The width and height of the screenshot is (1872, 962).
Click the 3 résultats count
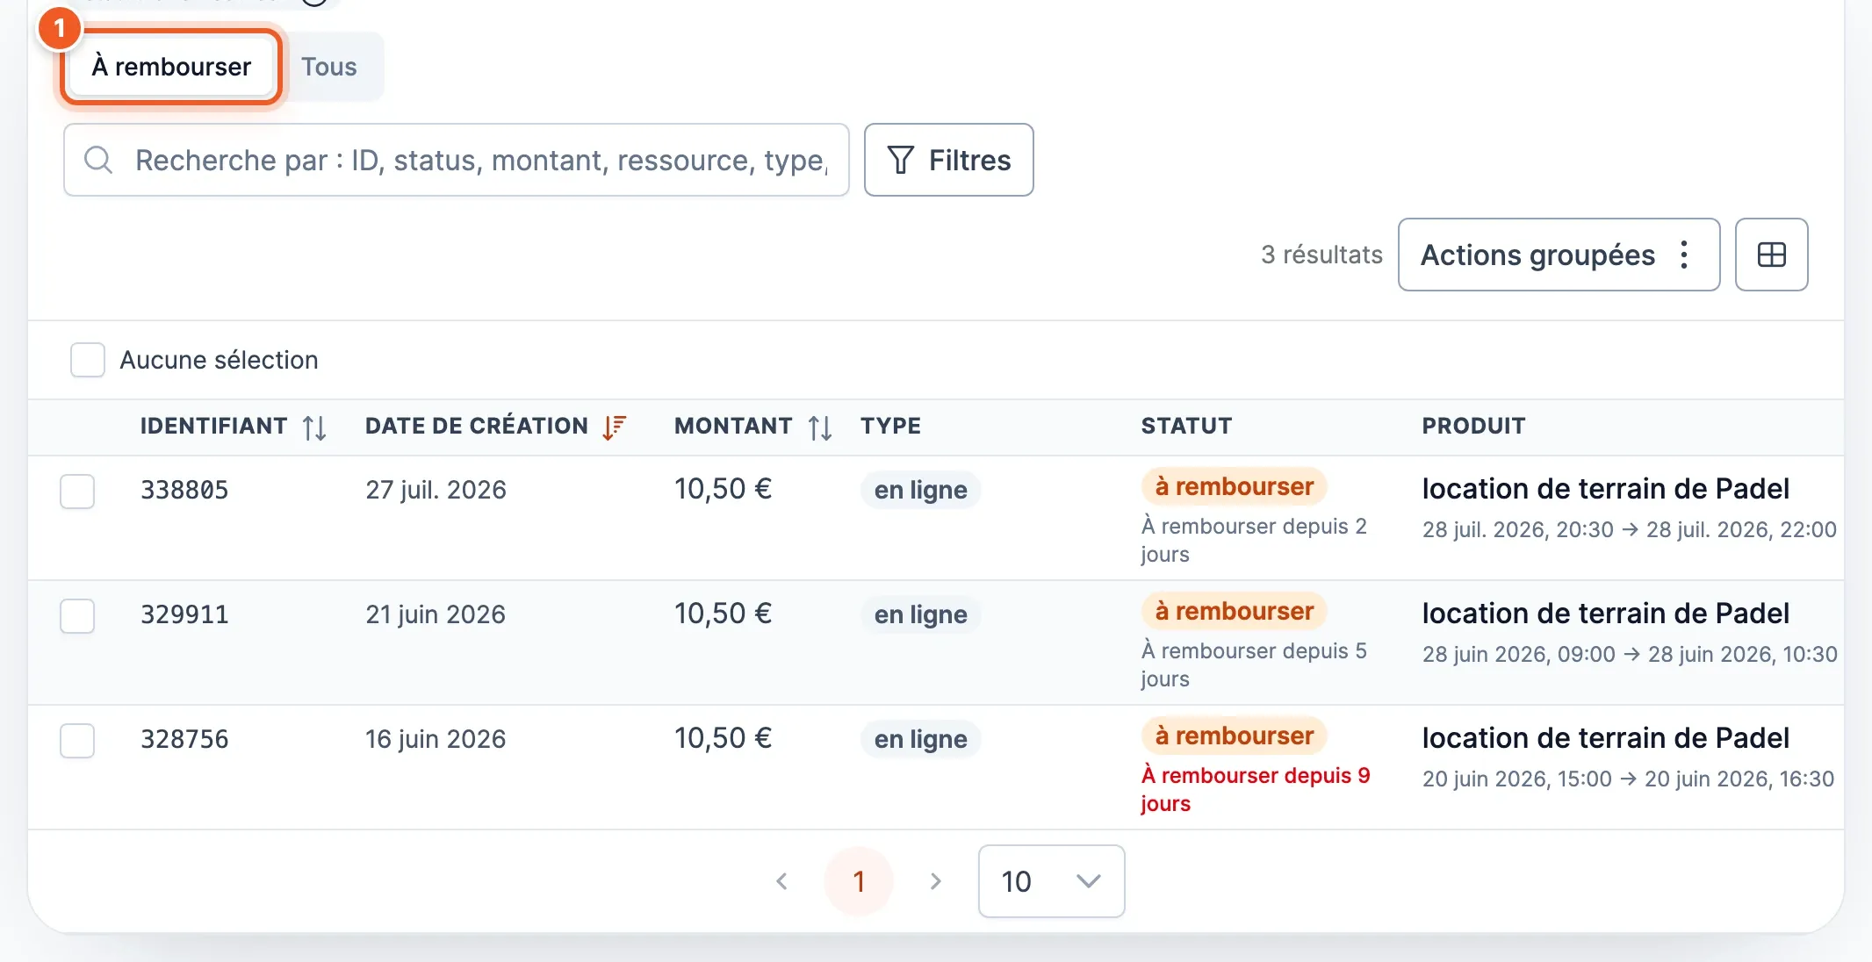[x=1321, y=255]
